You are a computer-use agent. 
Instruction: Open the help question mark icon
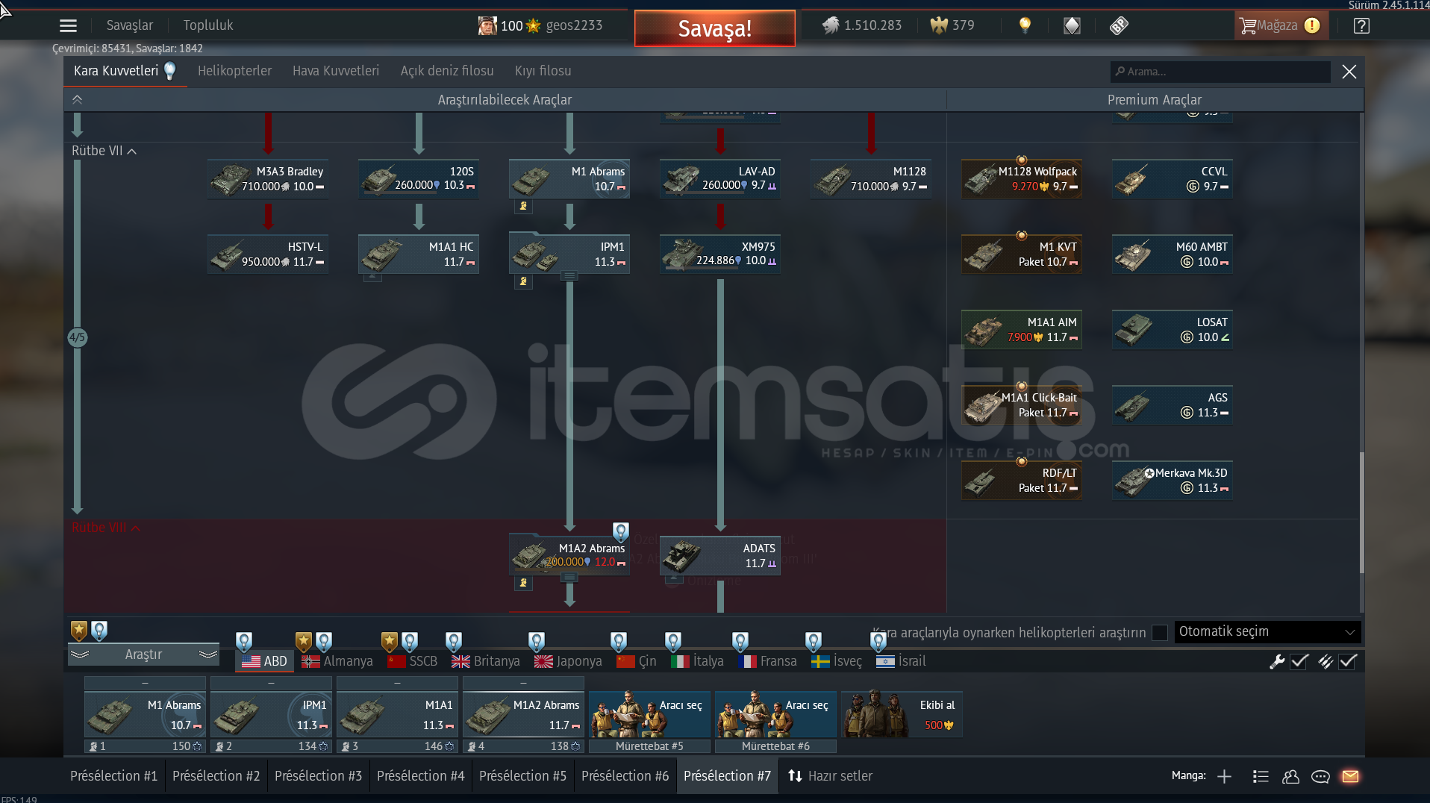[x=1361, y=25]
